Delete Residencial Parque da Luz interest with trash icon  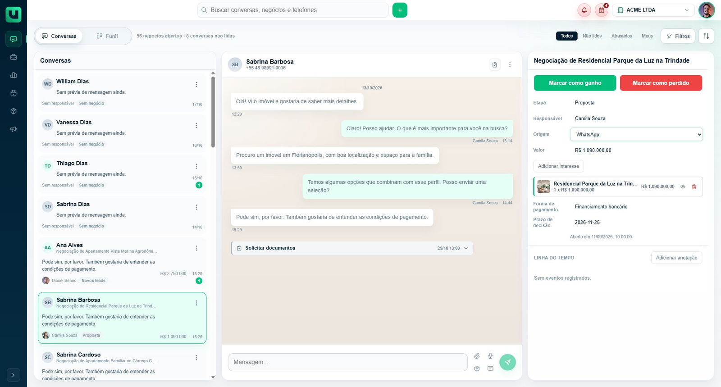pos(694,187)
